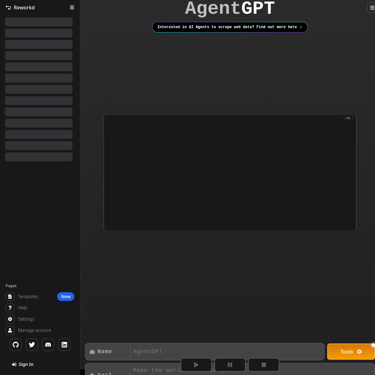Open the Help page
Image resolution: width=375 pixels, height=375 pixels.
point(40,308)
